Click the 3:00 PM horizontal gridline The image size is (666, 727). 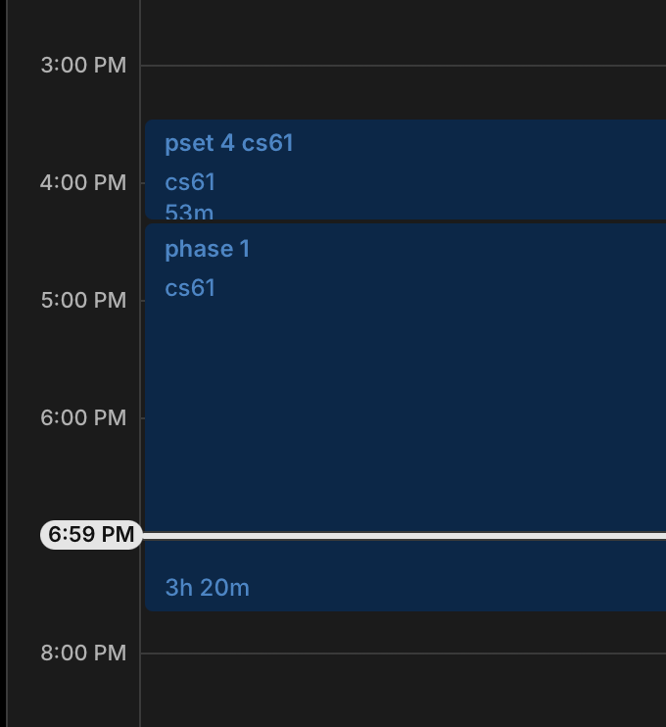(x=404, y=66)
